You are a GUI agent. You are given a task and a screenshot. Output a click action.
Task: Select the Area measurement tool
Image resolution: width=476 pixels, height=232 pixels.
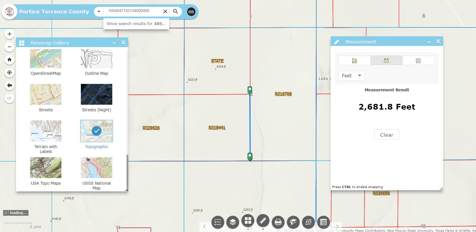[x=354, y=60]
